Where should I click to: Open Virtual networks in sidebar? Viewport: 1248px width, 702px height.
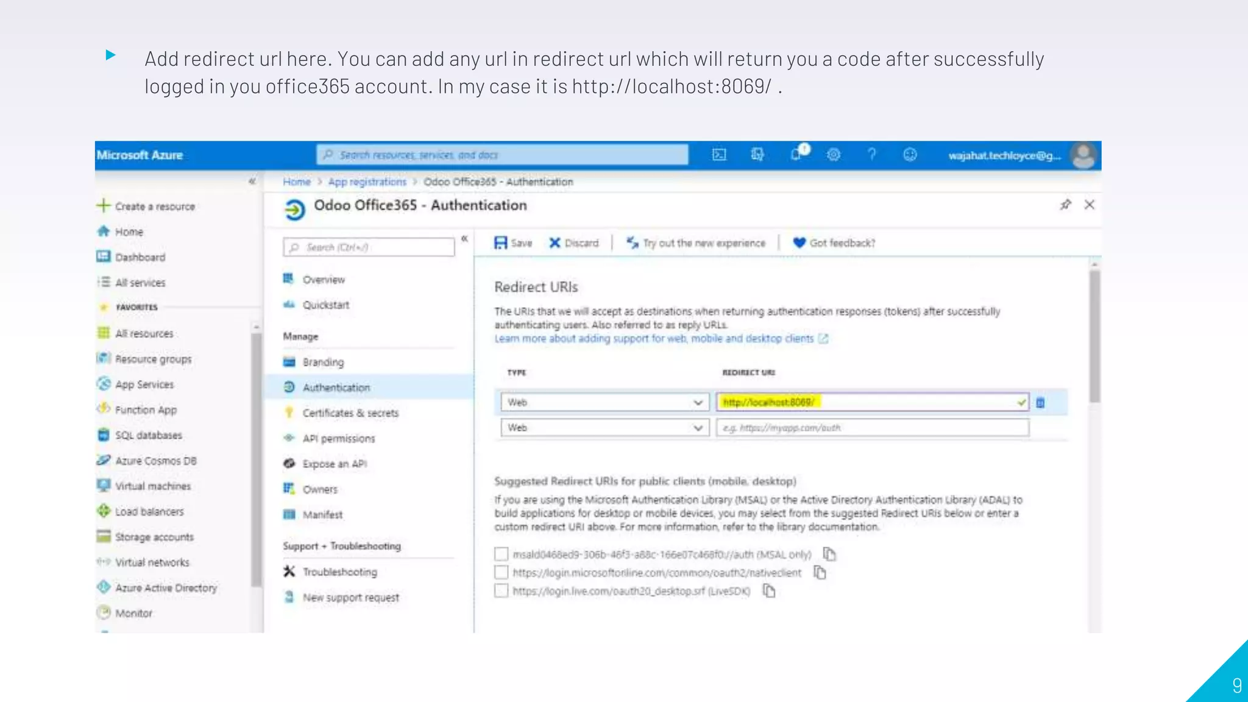pyautogui.click(x=152, y=562)
